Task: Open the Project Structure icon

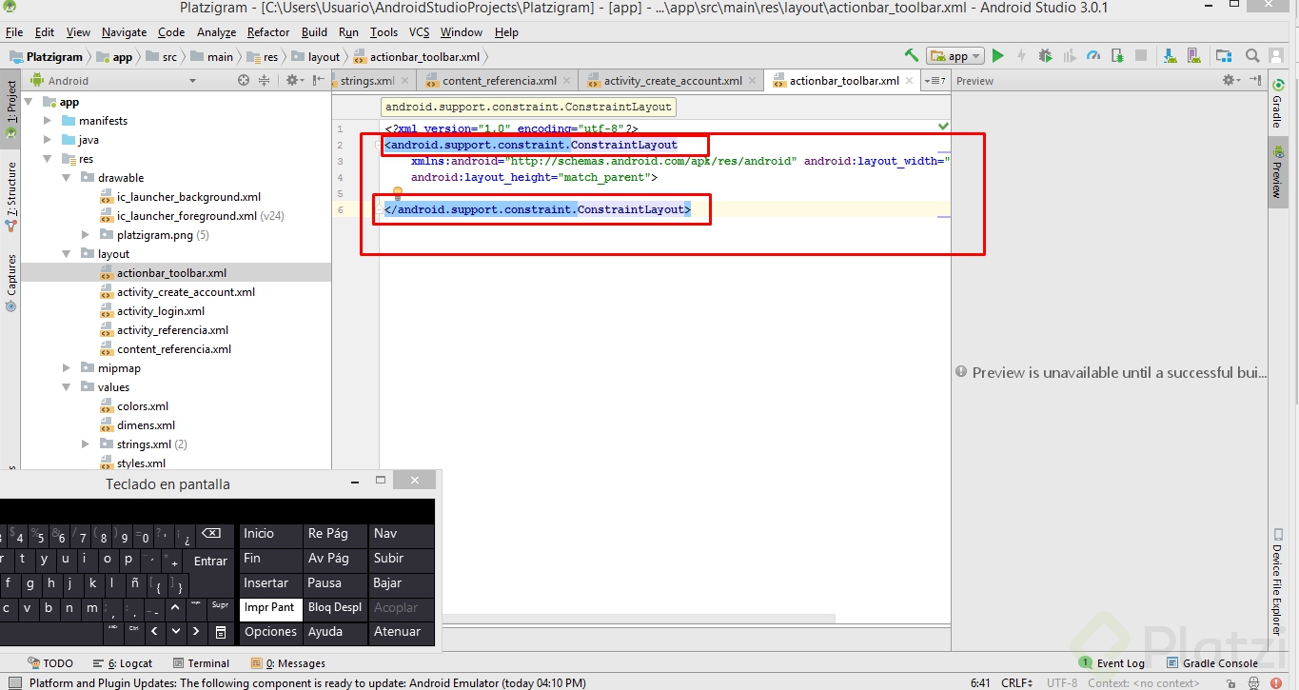Action: (x=1224, y=56)
